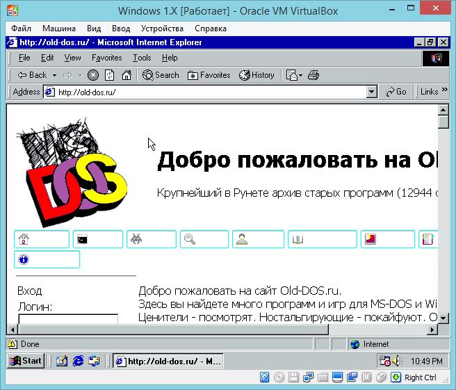Launch Internet Explorer from quick launch
The height and width of the screenshot is (390, 456).
78,361
